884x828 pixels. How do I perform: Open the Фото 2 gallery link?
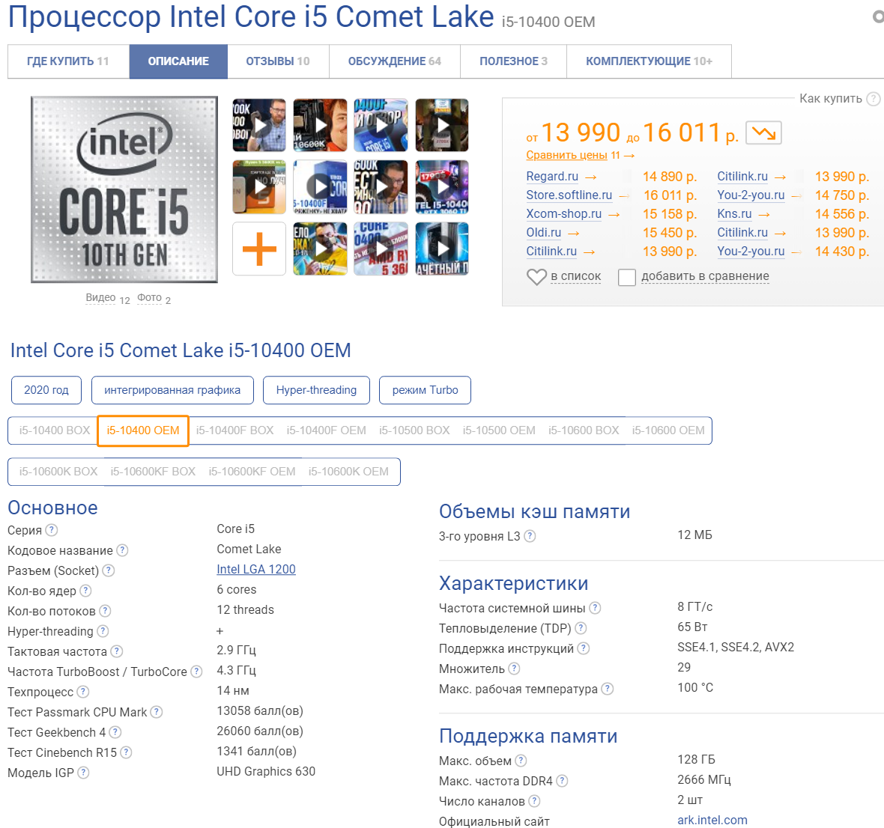pos(154,299)
